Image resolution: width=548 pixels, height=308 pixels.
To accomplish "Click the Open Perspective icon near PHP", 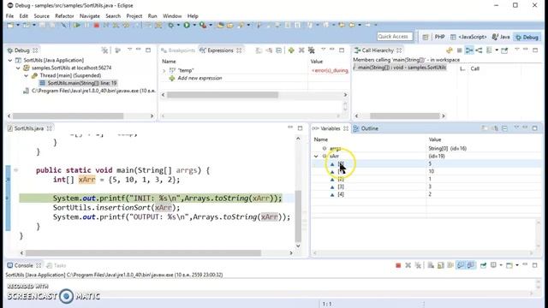I will [425, 37].
